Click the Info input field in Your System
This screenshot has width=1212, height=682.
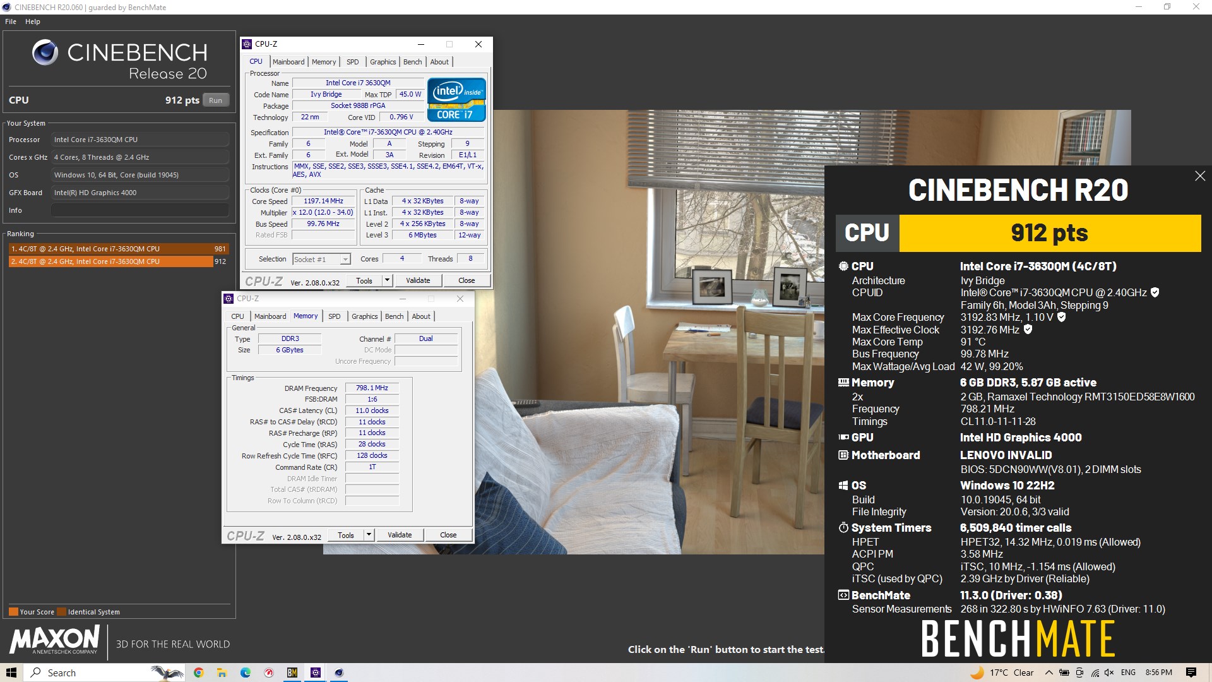click(x=140, y=210)
